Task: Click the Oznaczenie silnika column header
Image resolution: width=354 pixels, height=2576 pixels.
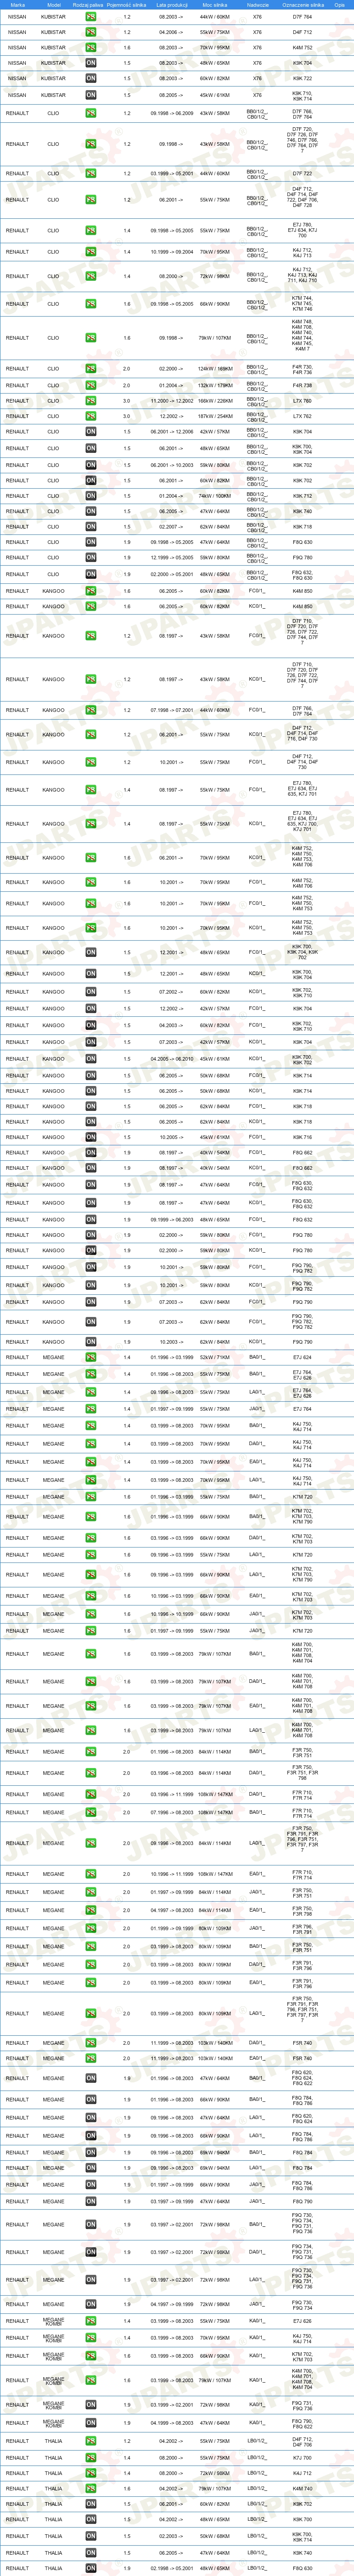Action: pyautogui.click(x=302, y=4)
